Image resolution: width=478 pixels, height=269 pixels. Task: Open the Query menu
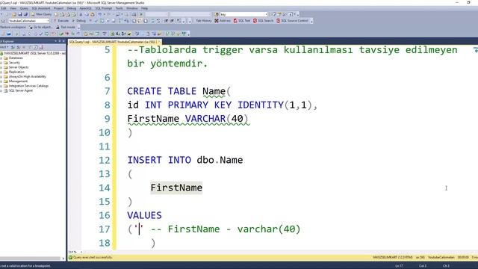pyautogui.click(x=24, y=8)
